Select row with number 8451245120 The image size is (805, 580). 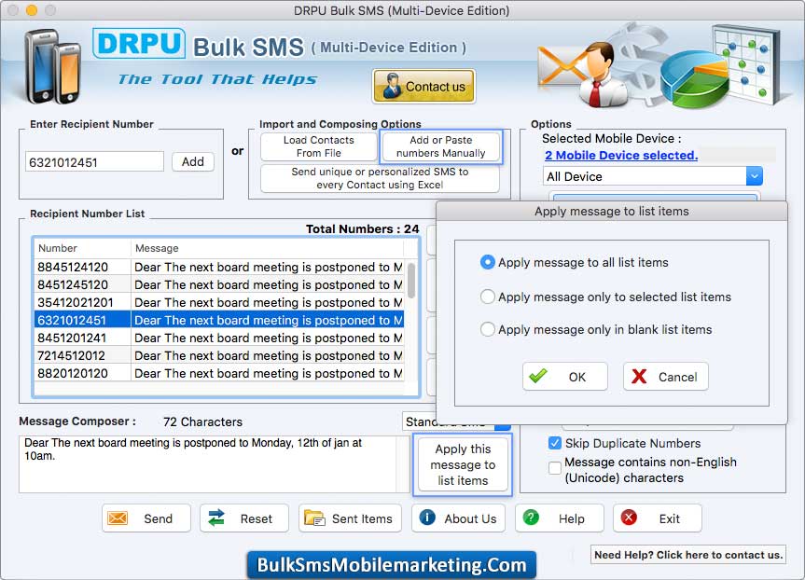[x=219, y=284]
